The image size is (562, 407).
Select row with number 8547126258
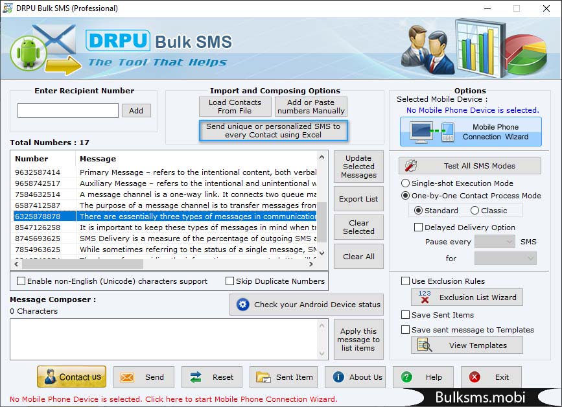[x=165, y=227]
